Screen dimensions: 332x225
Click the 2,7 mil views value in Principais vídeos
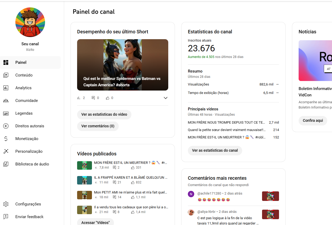pyautogui.click(x=274, y=123)
